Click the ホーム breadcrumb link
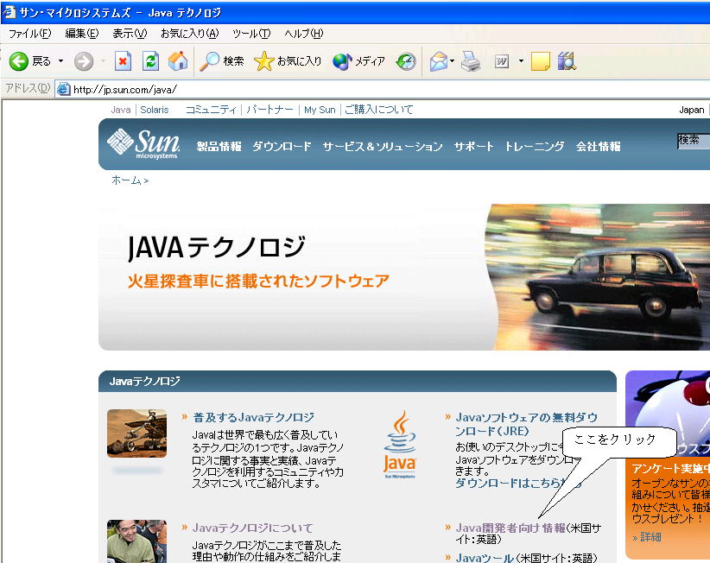Image resolution: width=710 pixels, height=563 pixels. pos(126,180)
